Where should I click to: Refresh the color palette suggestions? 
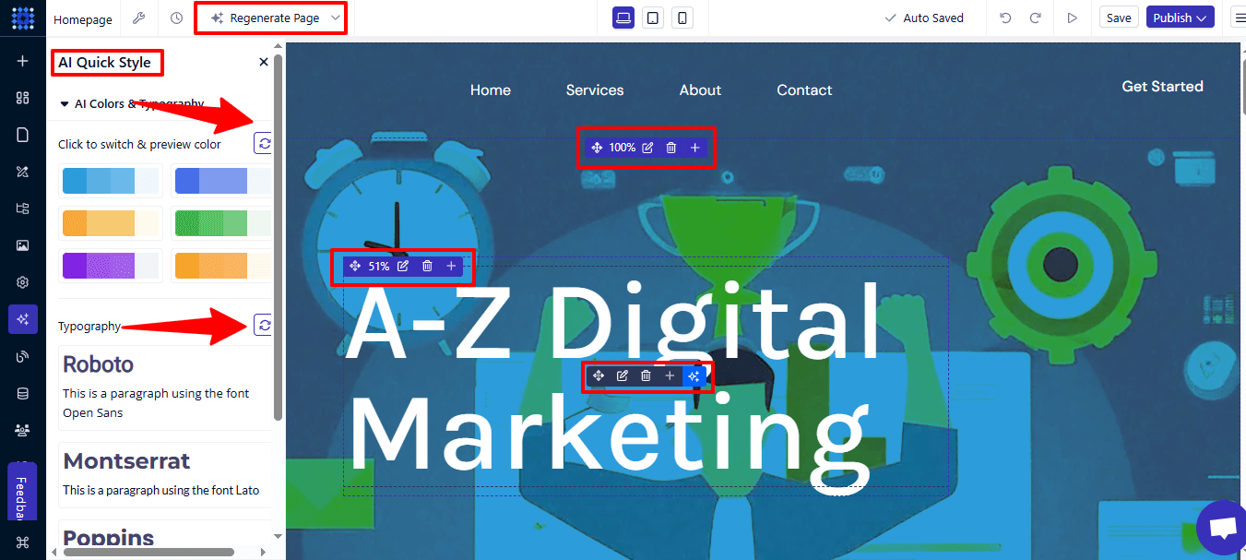(265, 143)
